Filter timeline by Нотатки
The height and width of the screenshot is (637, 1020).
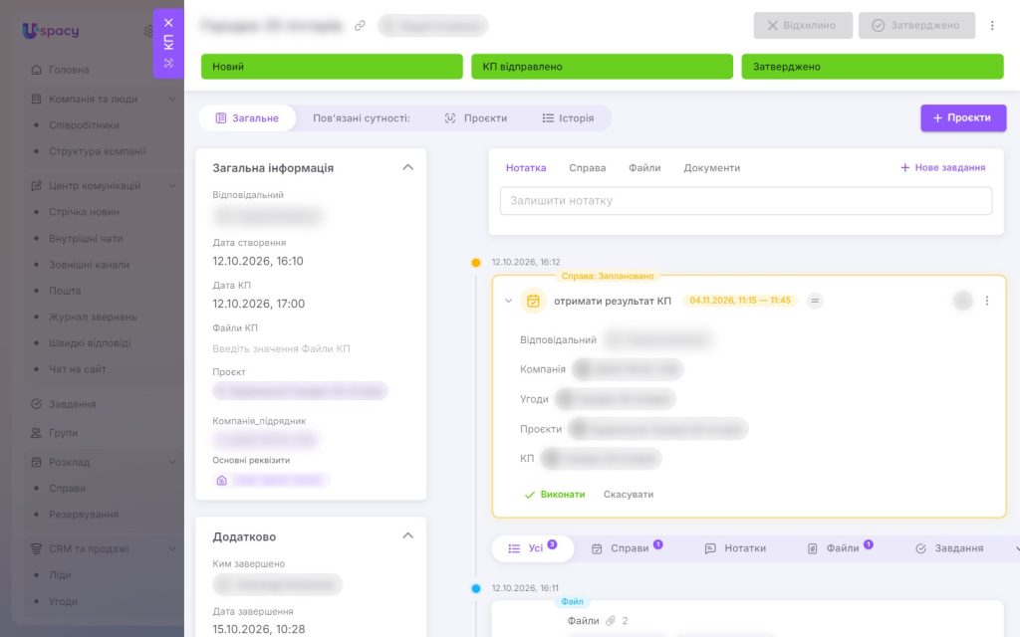736,548
